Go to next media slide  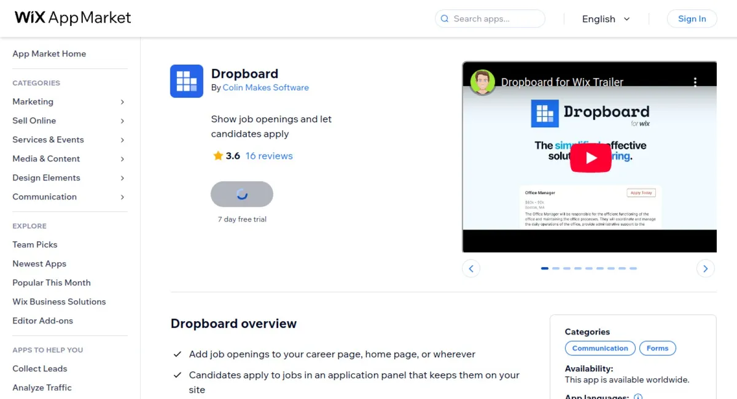706,268
